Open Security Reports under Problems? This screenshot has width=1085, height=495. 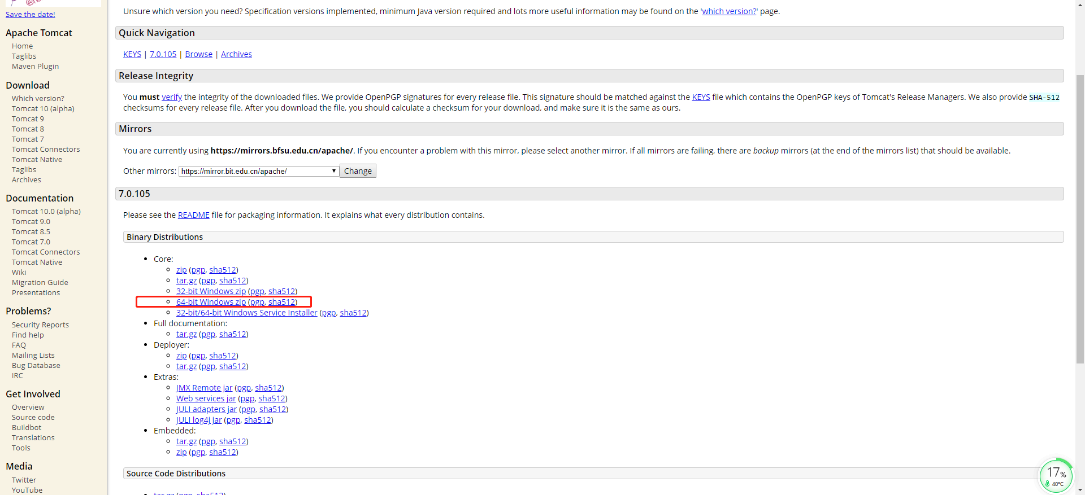[x=40, y=325]
